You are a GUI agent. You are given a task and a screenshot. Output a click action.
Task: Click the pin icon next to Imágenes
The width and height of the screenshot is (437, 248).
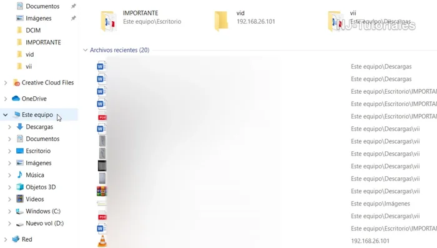73,18
